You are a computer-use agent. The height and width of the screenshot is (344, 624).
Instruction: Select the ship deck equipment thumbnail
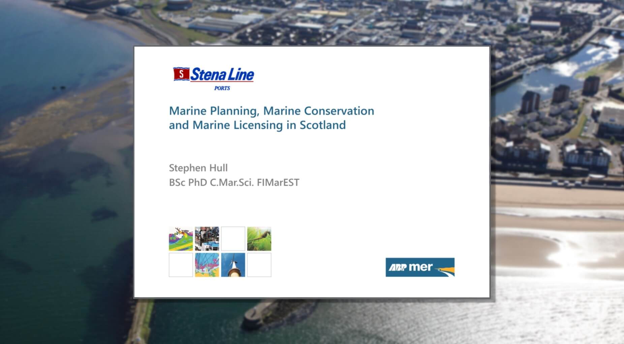click(x=207, y=239)
